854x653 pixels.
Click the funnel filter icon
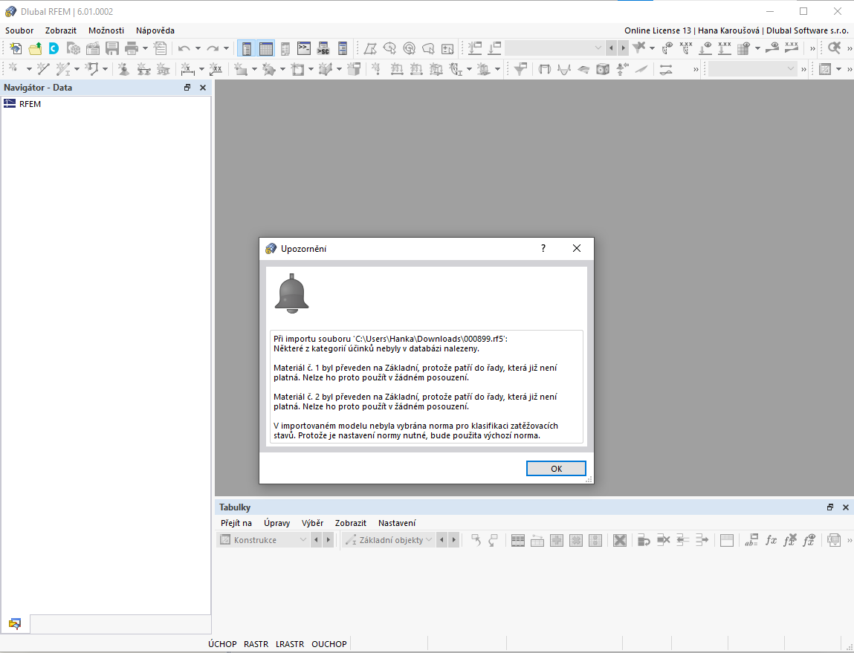(521, 69)
